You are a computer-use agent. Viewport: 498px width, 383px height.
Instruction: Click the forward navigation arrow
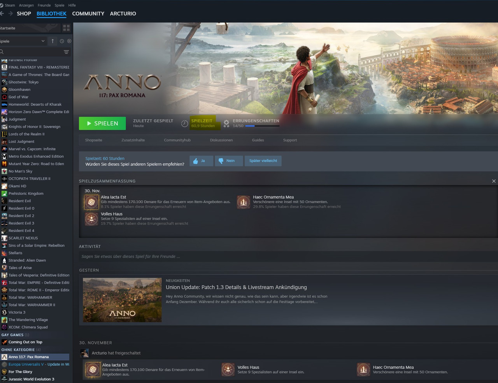click(11, 14)
